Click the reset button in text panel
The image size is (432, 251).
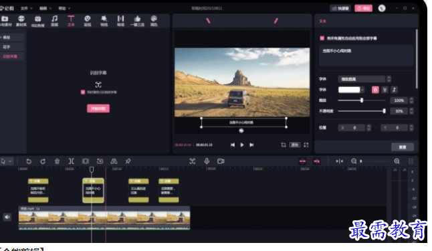(x=403, y=147)
